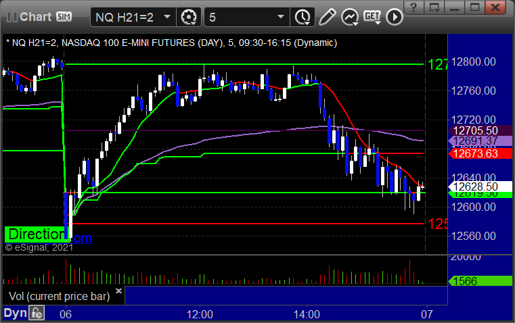Image resolution: width=515 pixels, height=323 pixels.
Task: Expand the interval dropdown arrow beside 5
Action: pyautogui.click(x=280, y=17)
